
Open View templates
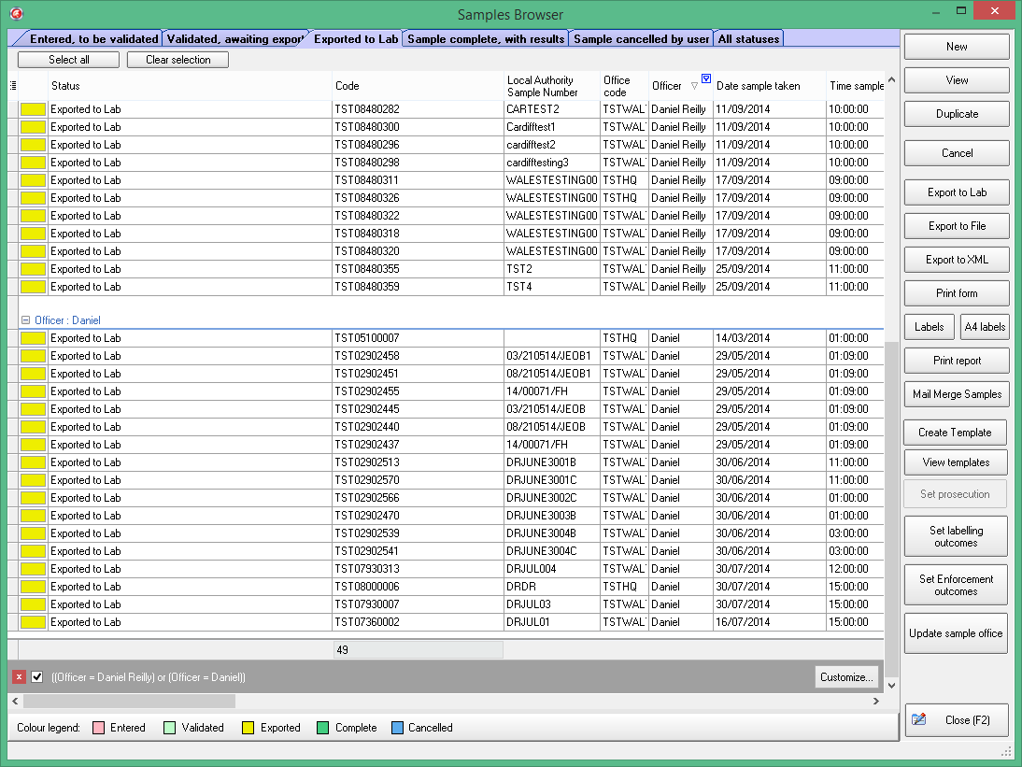pos(956,462)
